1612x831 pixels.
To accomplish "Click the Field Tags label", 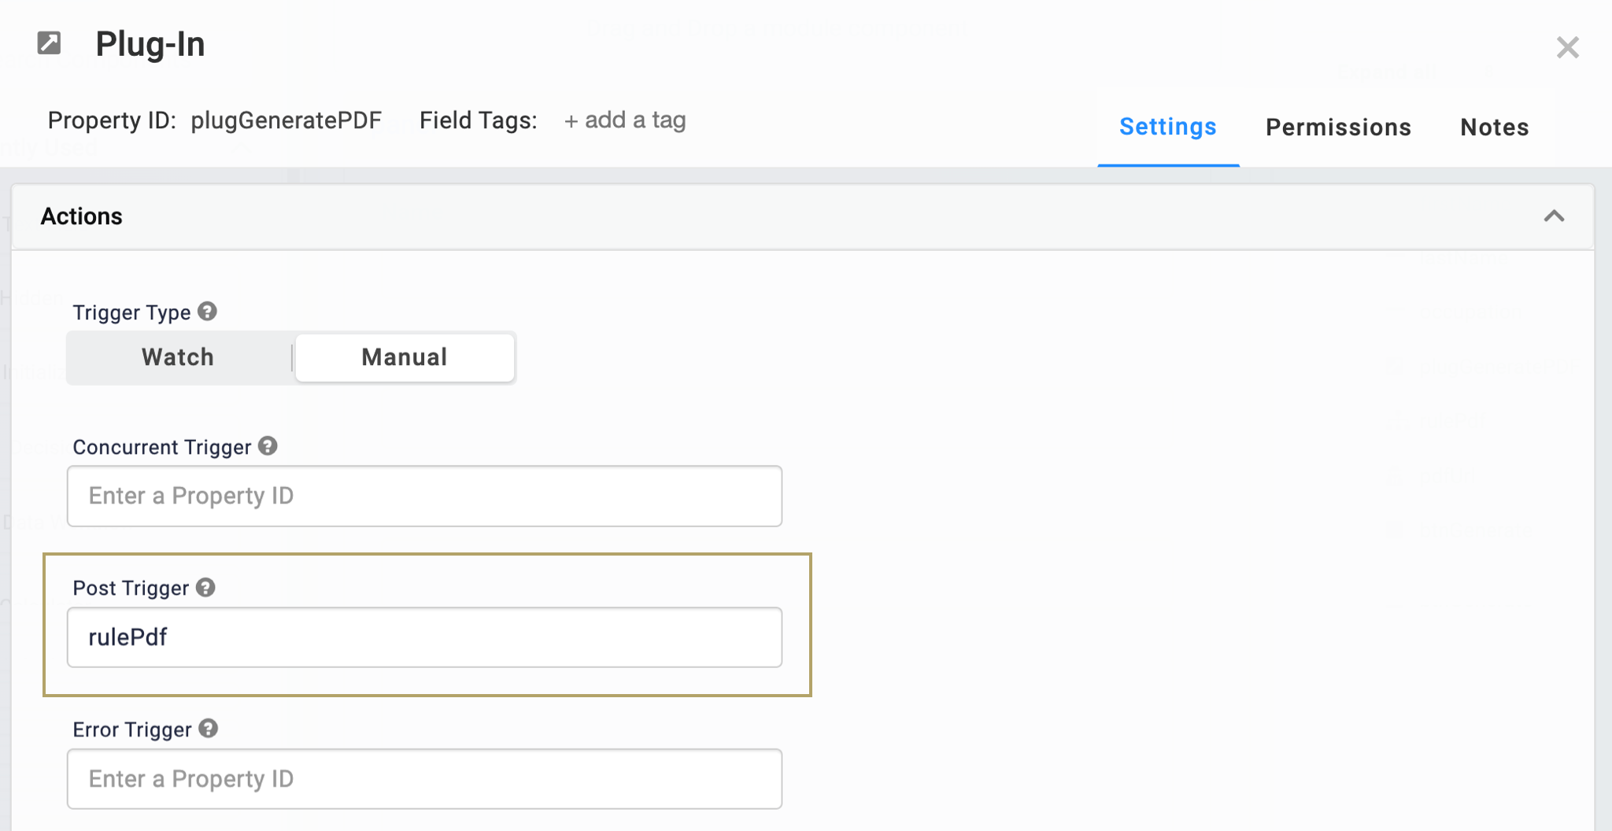I will click(x=479, y=120).
